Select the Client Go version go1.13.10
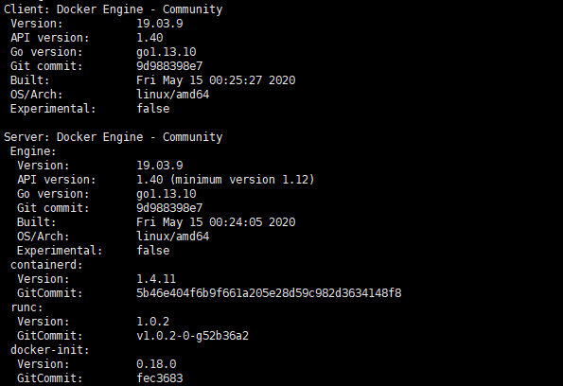The image size is (563, 386). 167,52
